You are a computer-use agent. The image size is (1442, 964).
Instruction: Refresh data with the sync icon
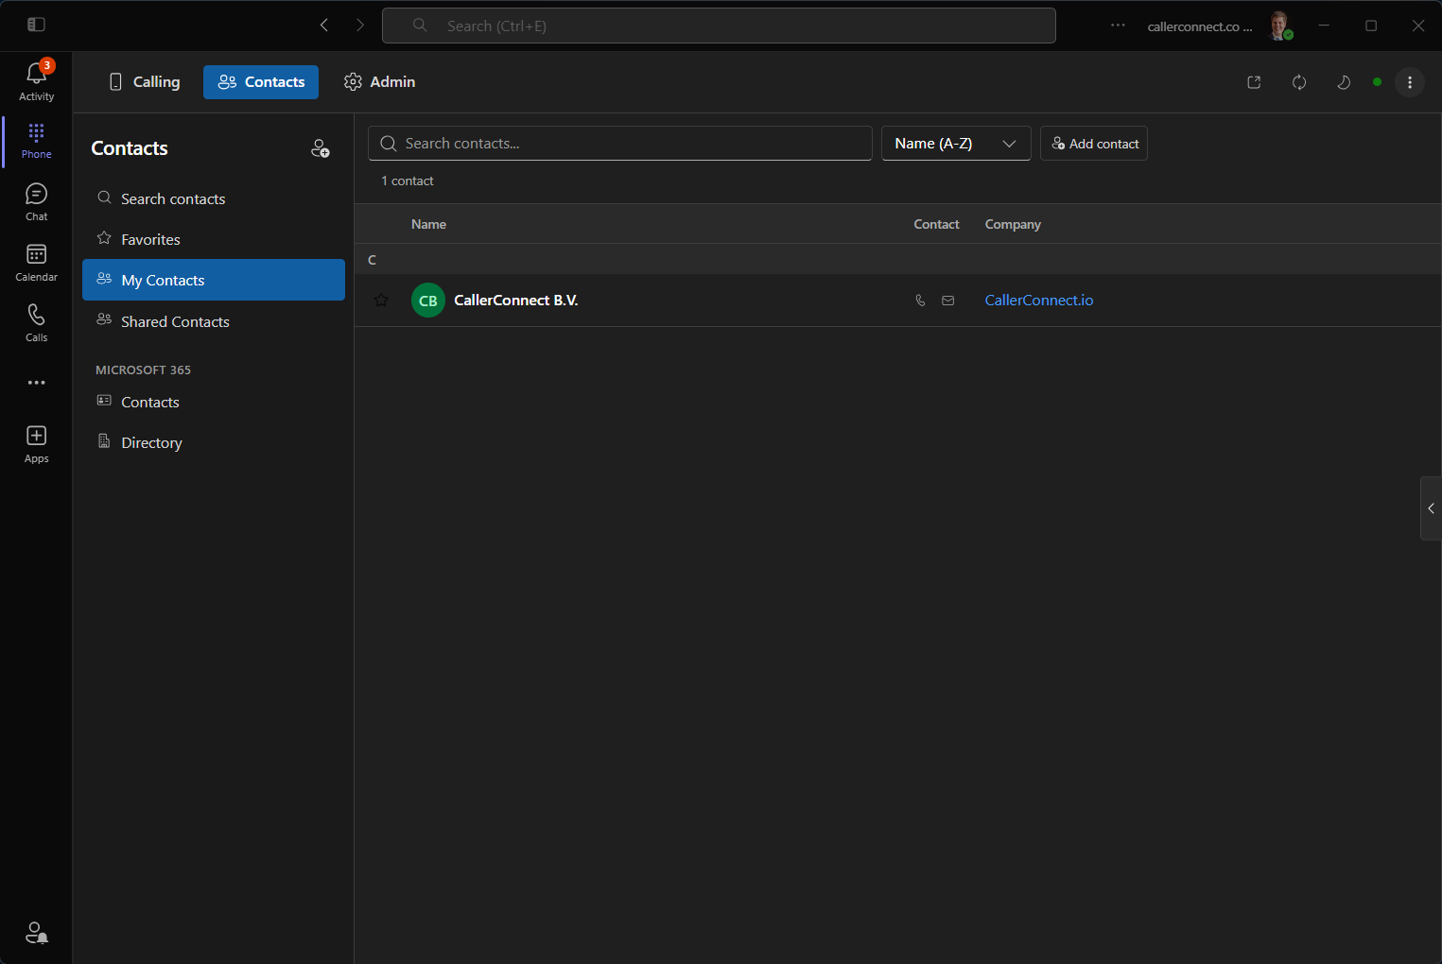pos(1299,82)
